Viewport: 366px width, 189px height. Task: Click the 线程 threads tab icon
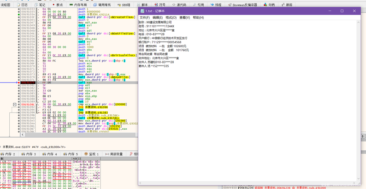click(x=212, y=5)
